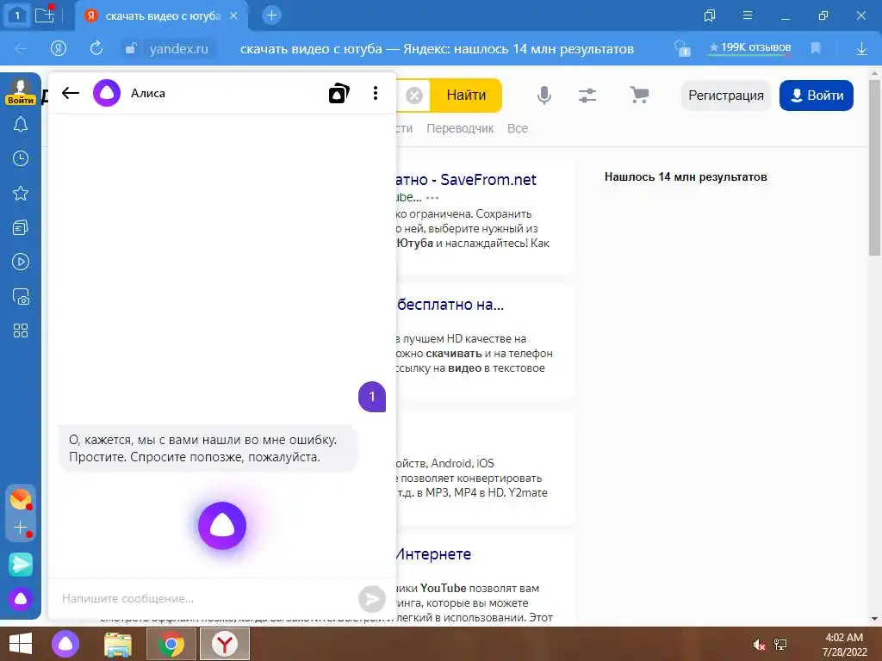The height and width of the screenshot is (661, 882).
Task: Add app with plus icon in sidebar
Action: tap(21, 528)
